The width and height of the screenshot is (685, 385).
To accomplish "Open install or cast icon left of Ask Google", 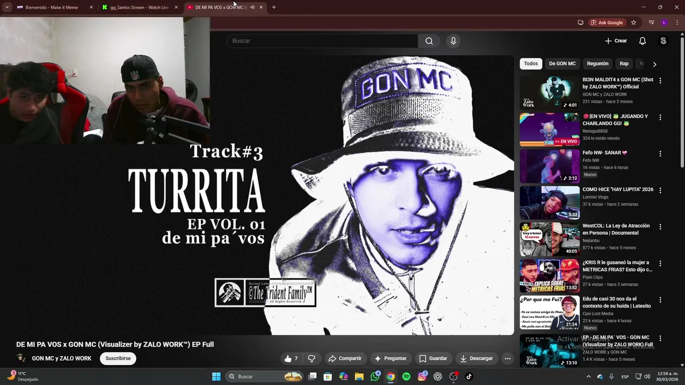I will coord(581,22).
